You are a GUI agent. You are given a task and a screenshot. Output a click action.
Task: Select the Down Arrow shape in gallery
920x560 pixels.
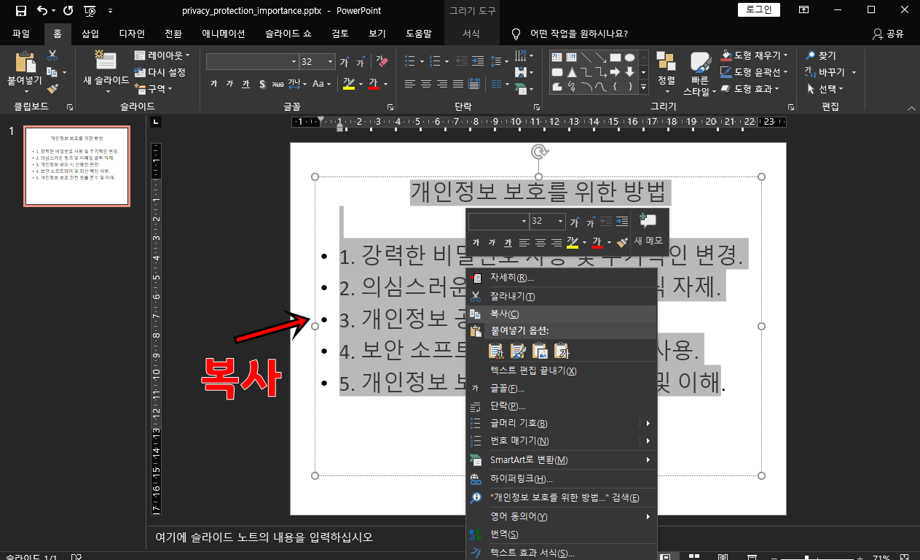click(x=629, y=71)
